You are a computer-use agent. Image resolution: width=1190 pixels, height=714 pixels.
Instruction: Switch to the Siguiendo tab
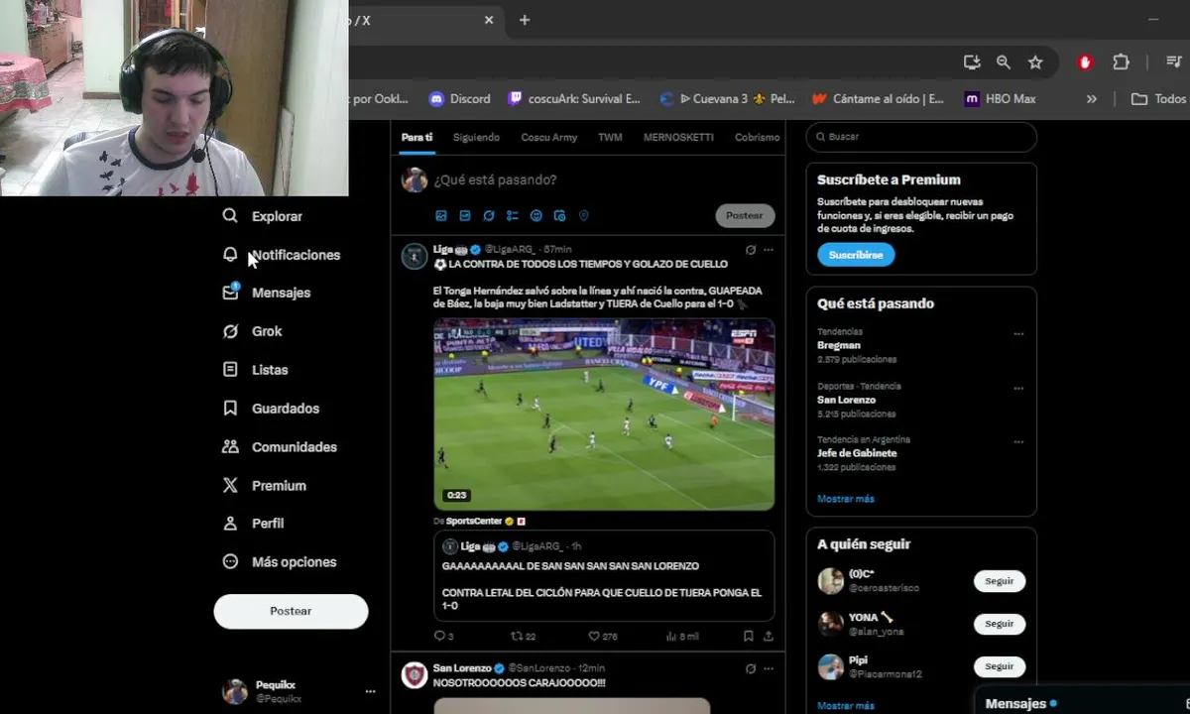[x=476, y=137]
